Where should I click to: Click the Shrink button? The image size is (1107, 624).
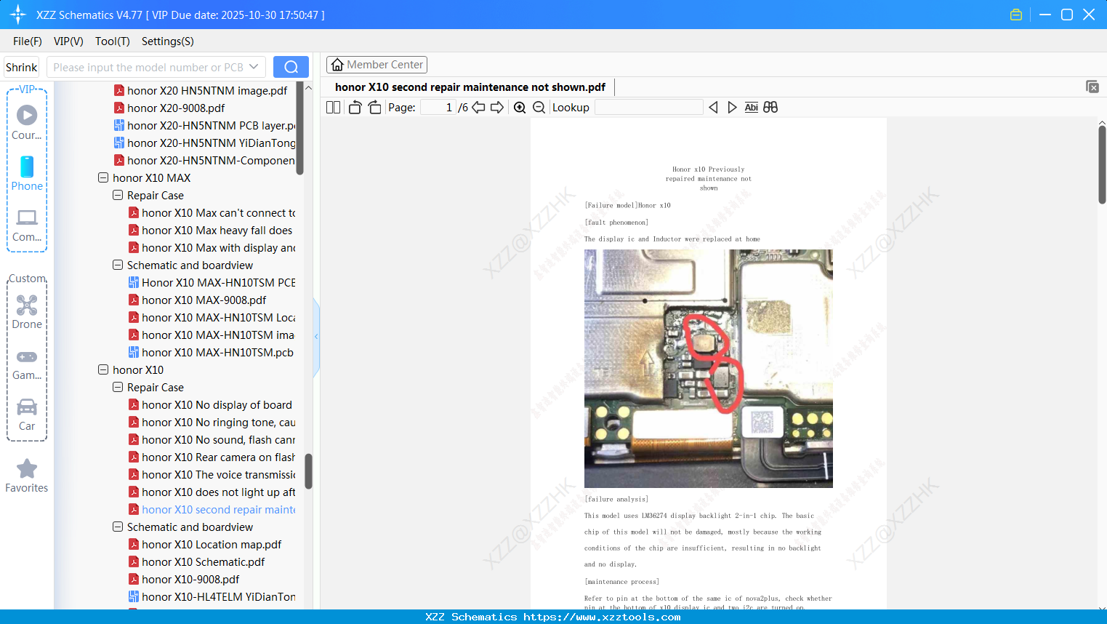pyautogui.click(x=21, y=67)
